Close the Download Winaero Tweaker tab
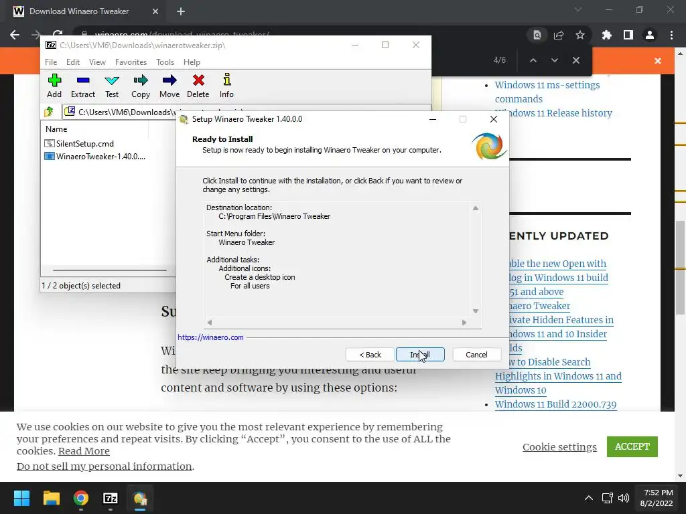 155,11
